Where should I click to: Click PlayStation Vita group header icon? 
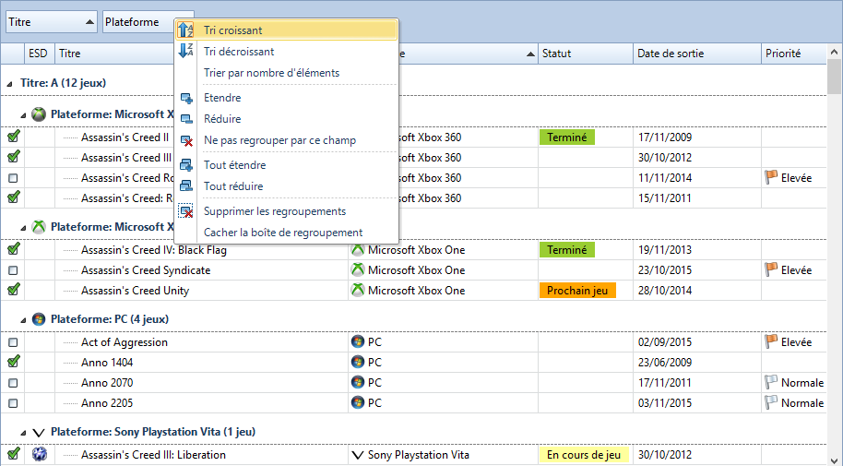click(38, 432)
